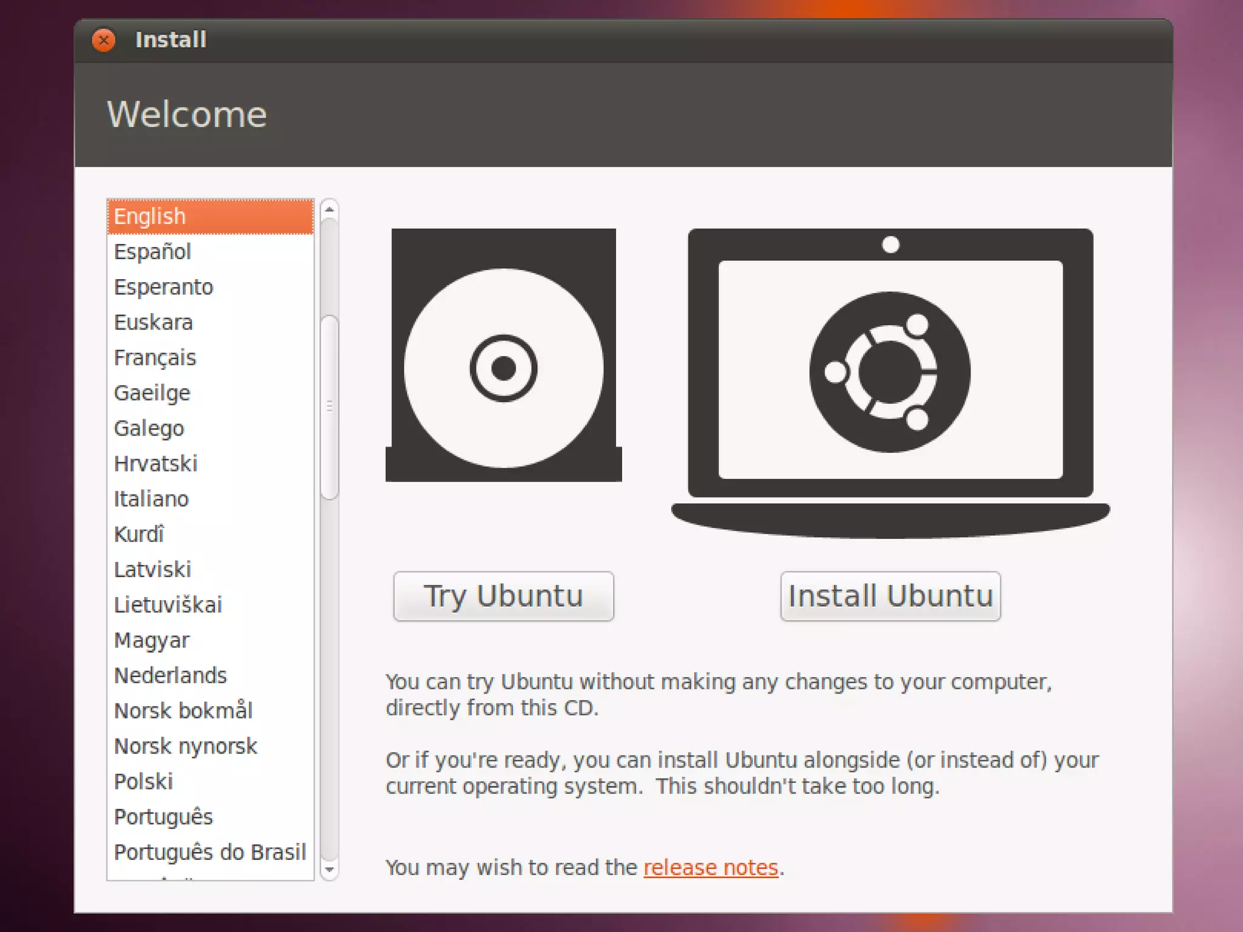Select Español from the language list
Screen dimensions: 1243x932
pyautogui.click(x=153, y=252)
